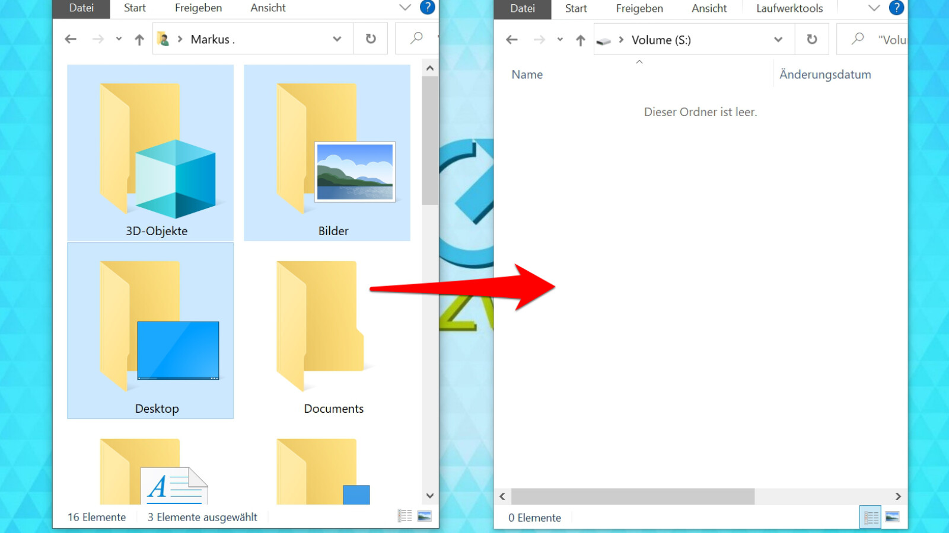Sort by the Name column header
Viewport: 949px width, 533px height.
[x=527, y=74]
